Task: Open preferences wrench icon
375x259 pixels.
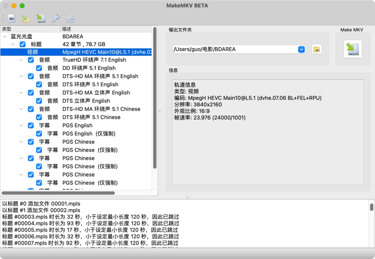Action: (56, 18)
